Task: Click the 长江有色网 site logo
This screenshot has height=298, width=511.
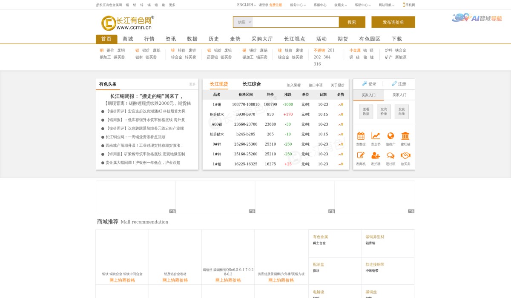Action: [127, 23]
